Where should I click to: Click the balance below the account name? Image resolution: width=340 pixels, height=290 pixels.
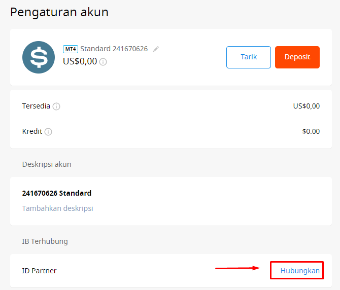coord(80,61)
